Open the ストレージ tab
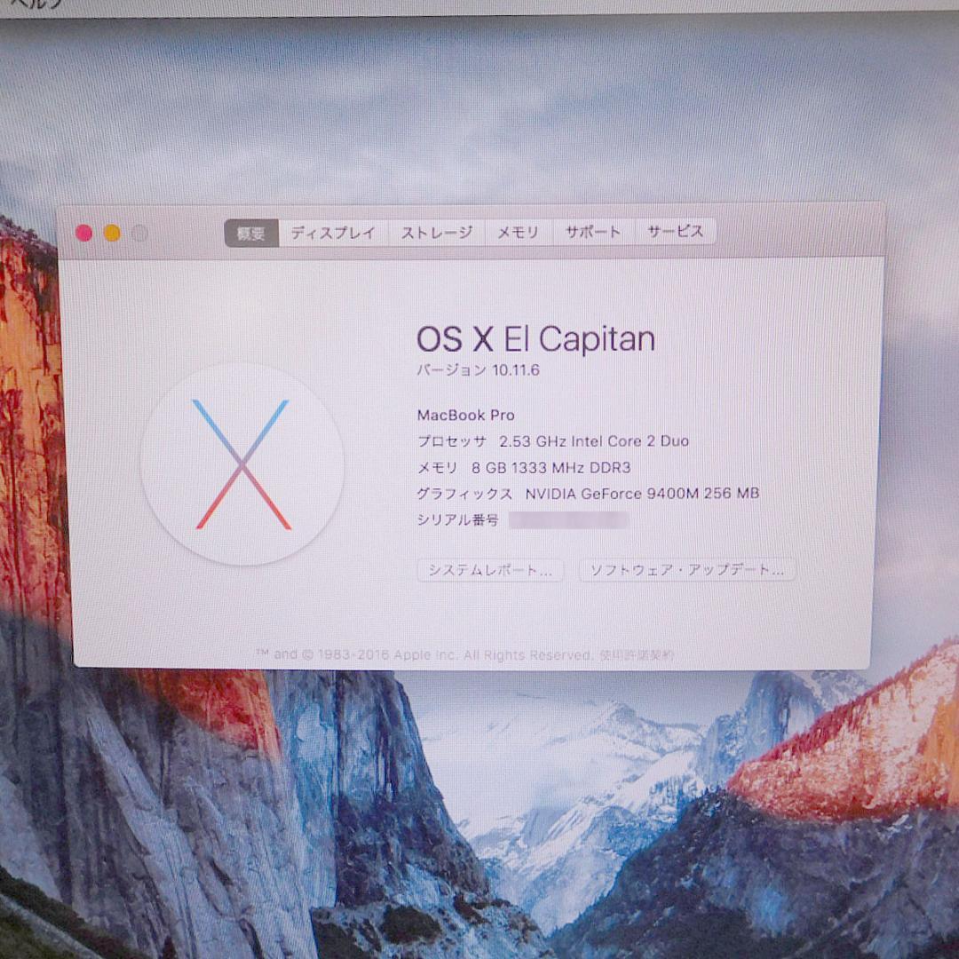Screen dimensions: 959x959 [437, 233]
